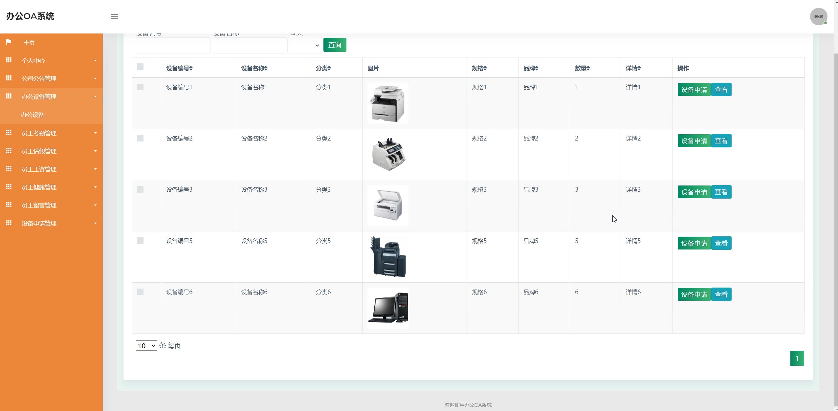Open the 分类 filter dropdown
The image size is (838, 411).
coord(305,45)
